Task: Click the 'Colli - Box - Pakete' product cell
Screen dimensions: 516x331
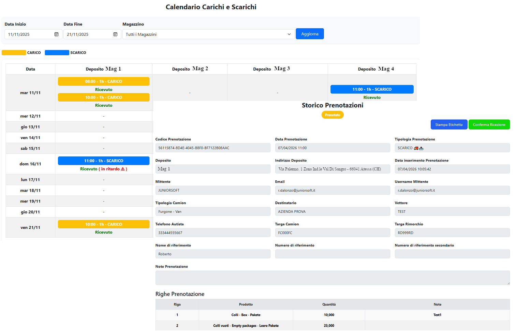Action: 246,315
